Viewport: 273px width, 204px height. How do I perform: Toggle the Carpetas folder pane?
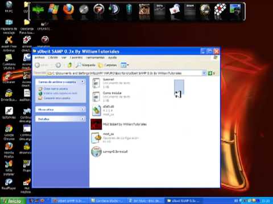tap(107, 65)
